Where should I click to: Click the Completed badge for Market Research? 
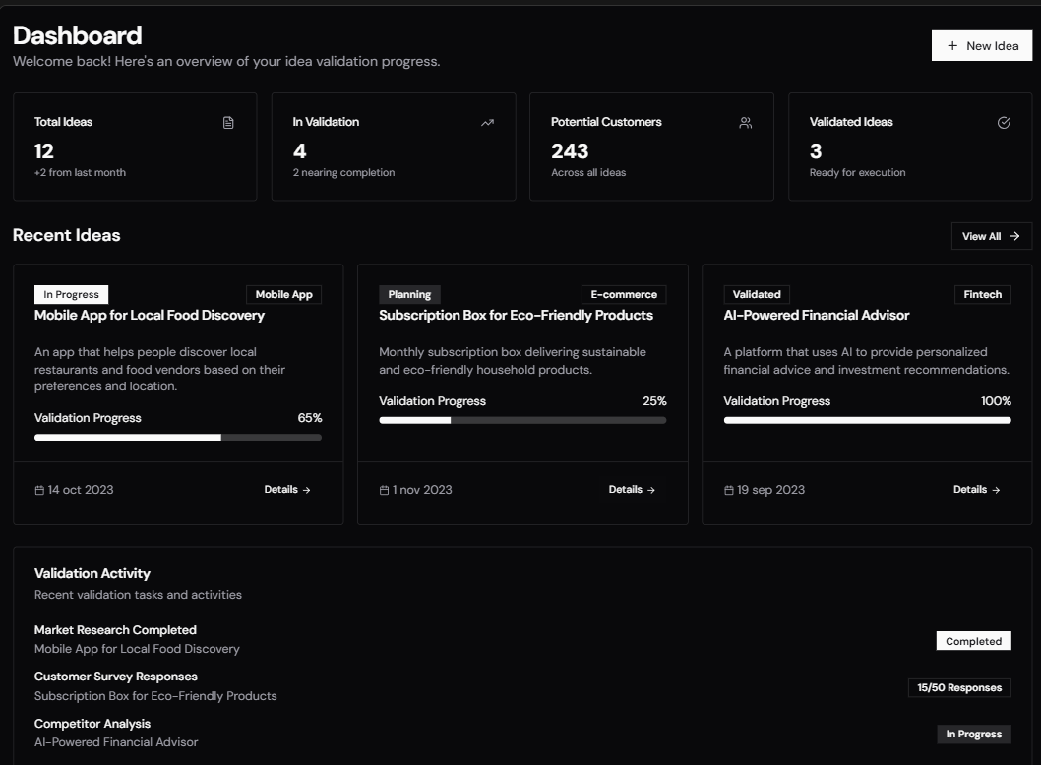[973, 641]
